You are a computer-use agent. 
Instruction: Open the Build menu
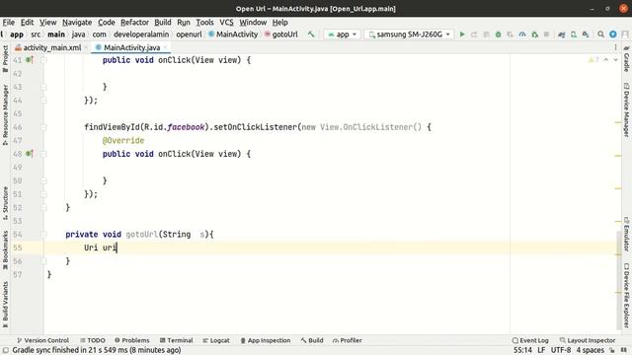coord(162,23)
